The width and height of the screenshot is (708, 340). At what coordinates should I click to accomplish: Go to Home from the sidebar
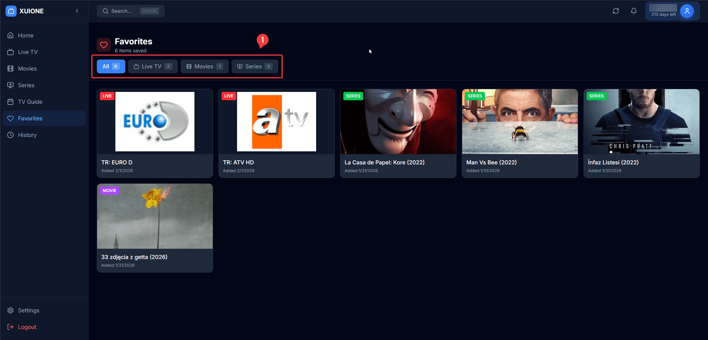pyautogui.click(x=25, y=35)
